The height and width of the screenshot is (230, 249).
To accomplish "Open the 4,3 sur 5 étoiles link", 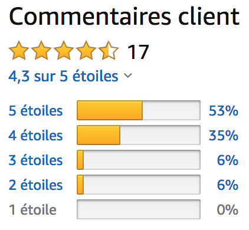I will (x=63, y=76).
